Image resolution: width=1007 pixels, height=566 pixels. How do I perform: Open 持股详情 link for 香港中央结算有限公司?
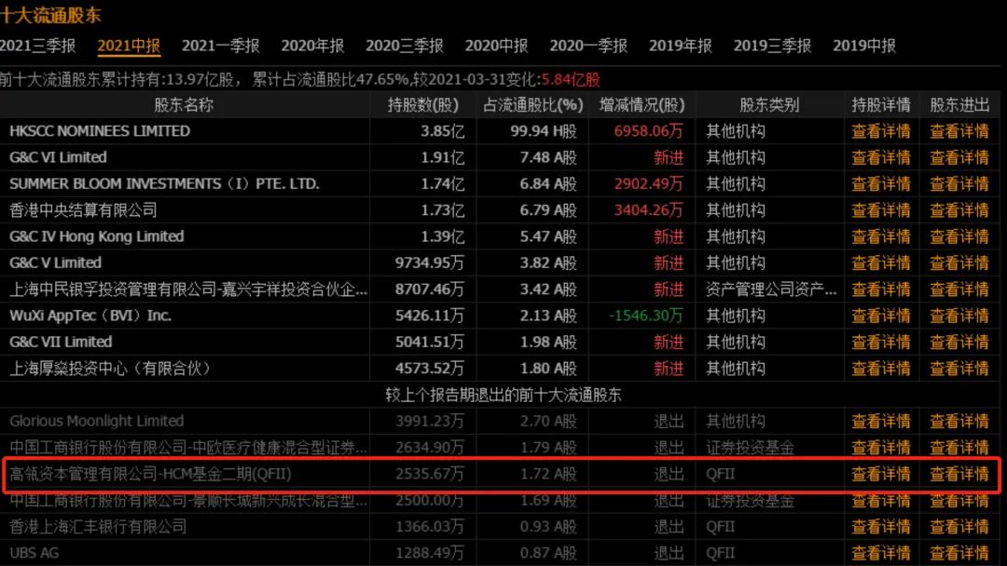pos(880,210)
